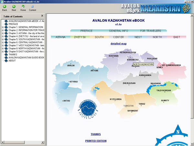Click page vertical scrollbar down arrow
The image size is (194, 146).
(192, 144)
